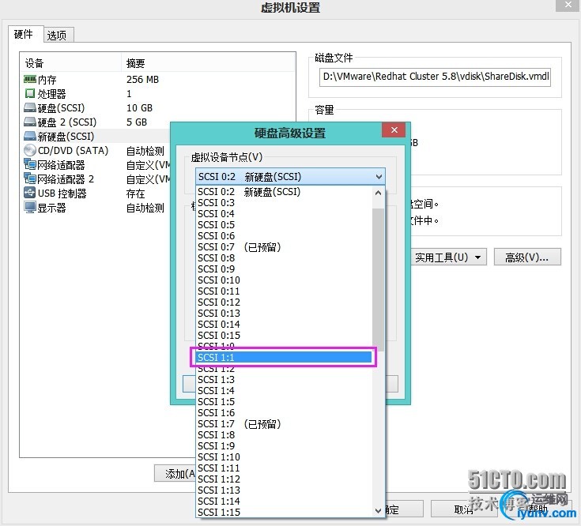Image resolution: width=581 pixels, height=526 pixels.
Task: Click the 添加 button below device list
Action: point(175,473)
